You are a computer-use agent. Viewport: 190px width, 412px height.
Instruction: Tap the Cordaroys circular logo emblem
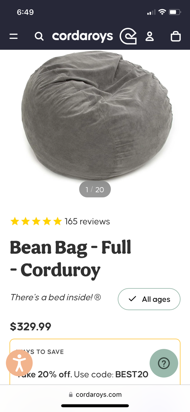[128, 36]
